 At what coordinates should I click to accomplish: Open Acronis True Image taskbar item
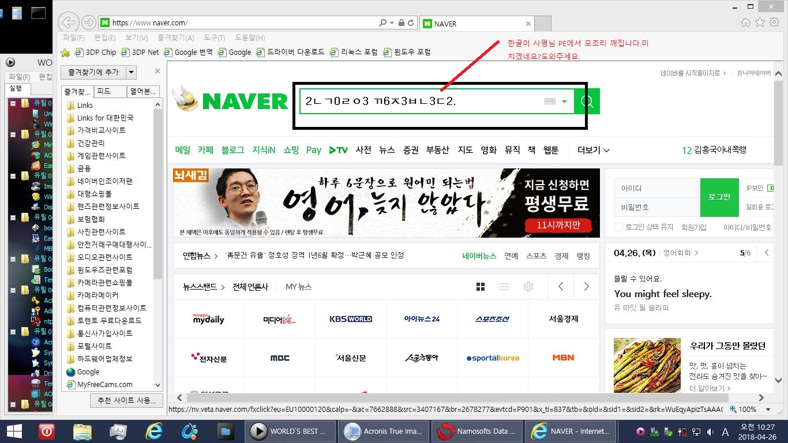point(383,431)
